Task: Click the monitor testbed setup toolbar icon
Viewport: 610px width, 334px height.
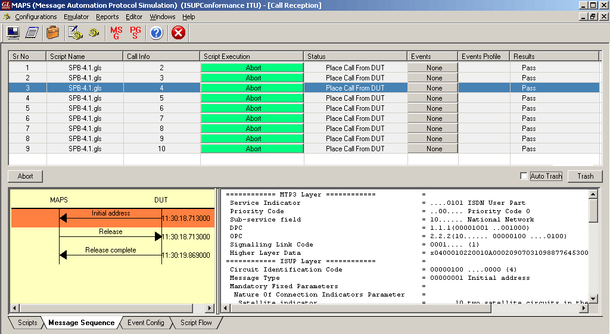Action: [x=13, y=33]
